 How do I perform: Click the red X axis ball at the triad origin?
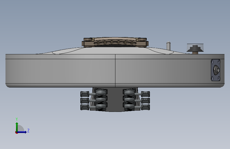coord(16,132)
